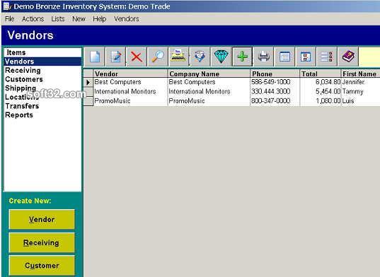The height and width of the screenshot is (277, 380).
Task: Click the Edit document pencil icon
Action: (x=115, y=57)
